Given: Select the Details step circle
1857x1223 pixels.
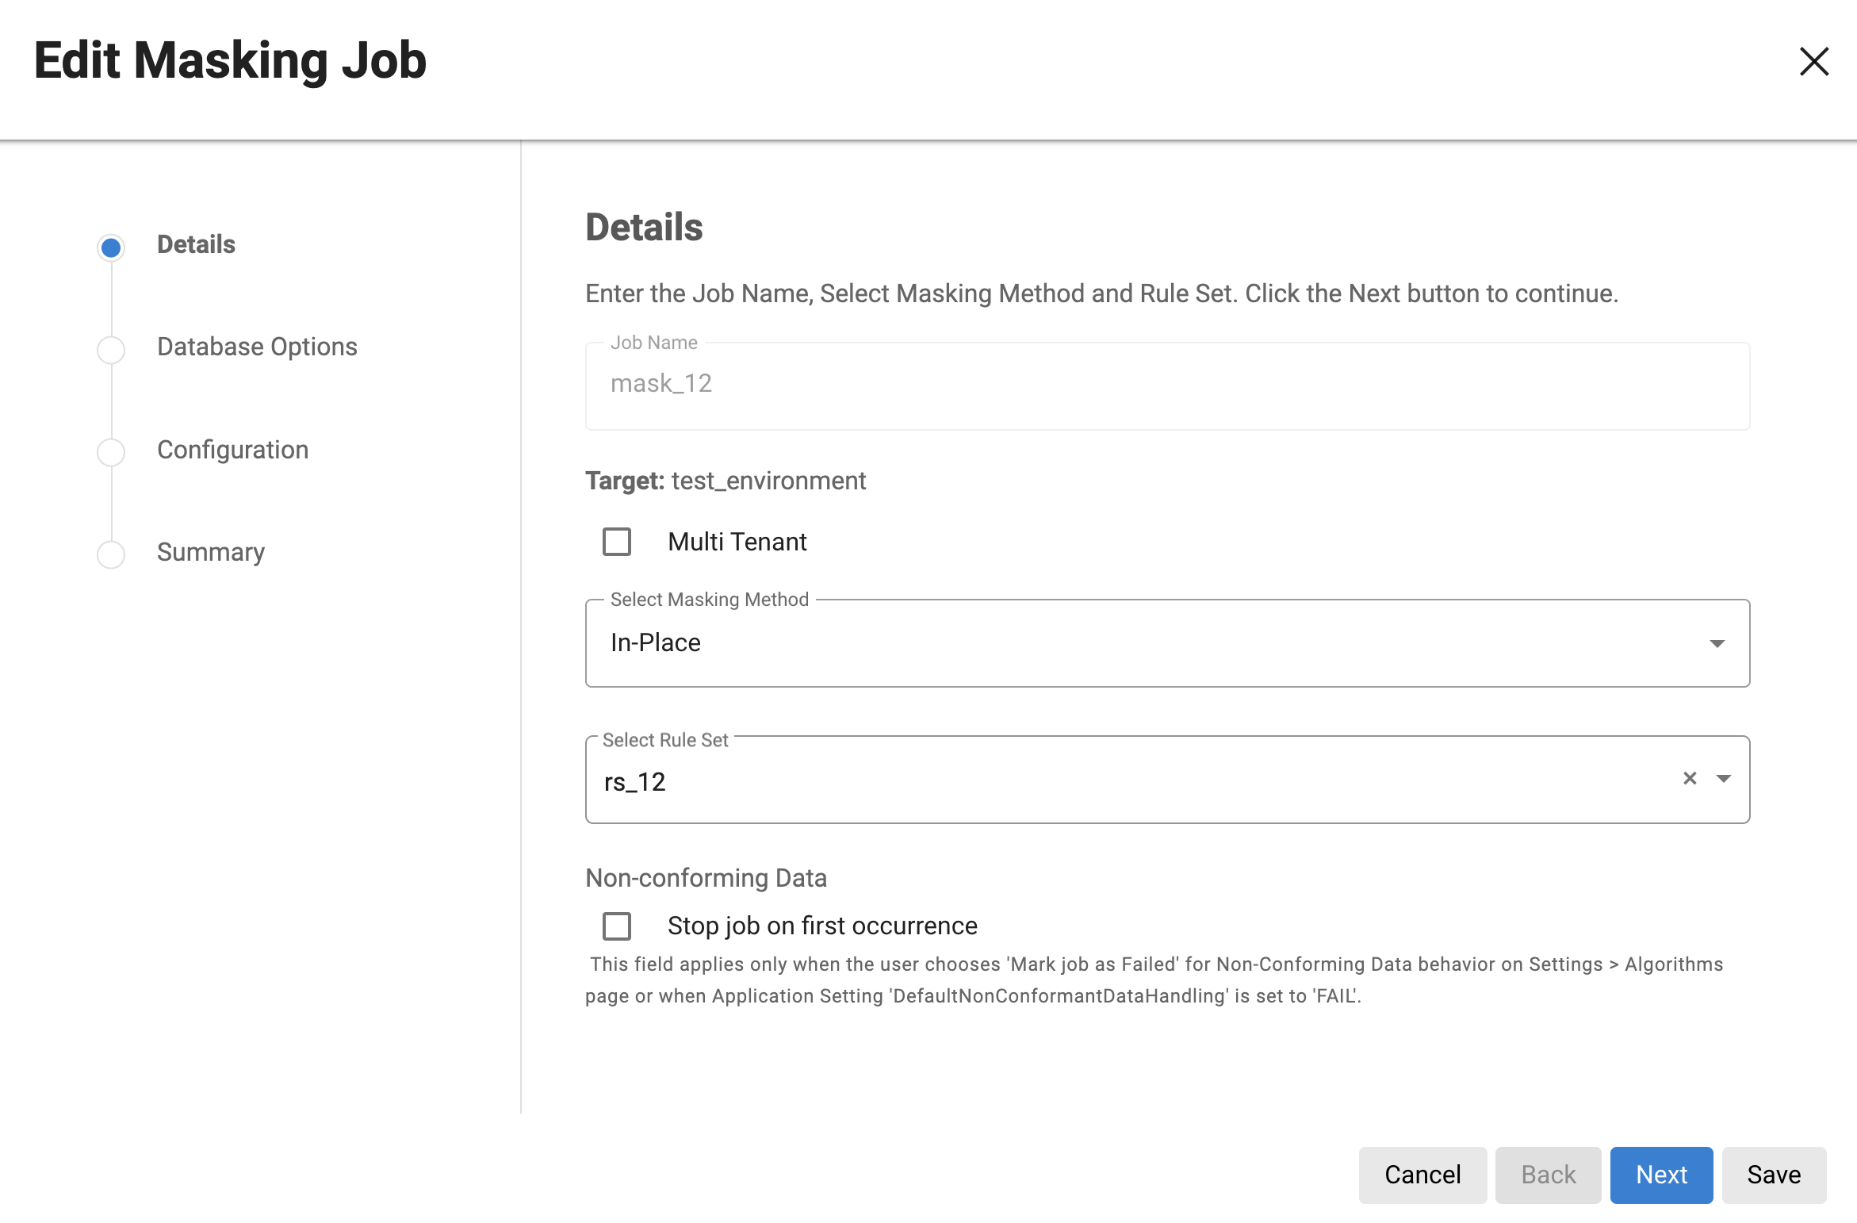Looking at the screenshot, I should pyautogui.click(x=111, y=247).
